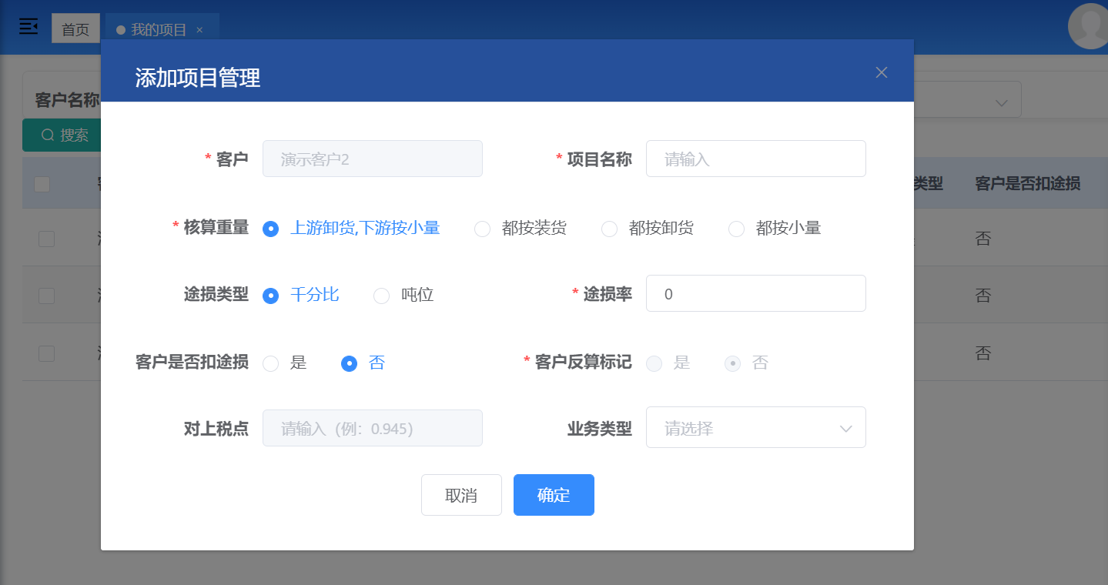Select 都按小量 radio option
The image size is (1108, 585).
775,229
